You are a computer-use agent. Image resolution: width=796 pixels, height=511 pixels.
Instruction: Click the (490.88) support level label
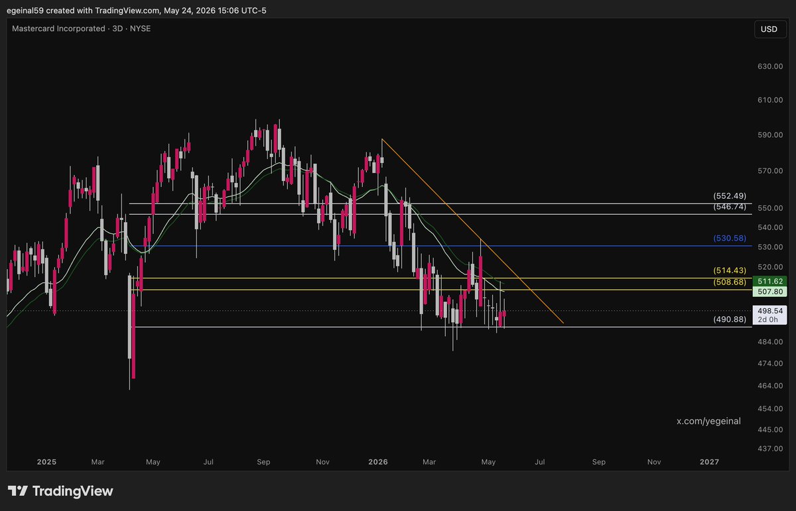coord(730,319)
